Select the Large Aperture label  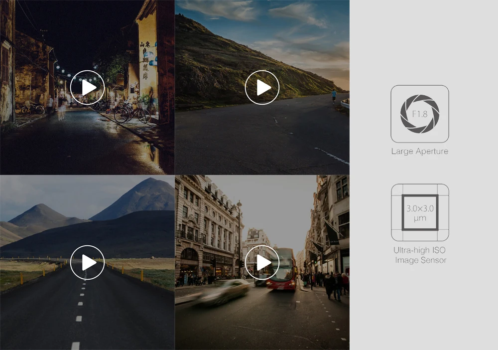(419, 151)
